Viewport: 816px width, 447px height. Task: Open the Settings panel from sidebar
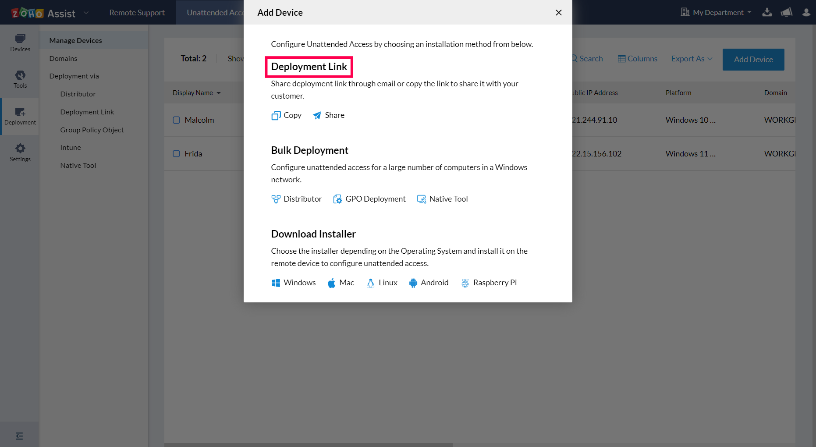tap(20, 152)
